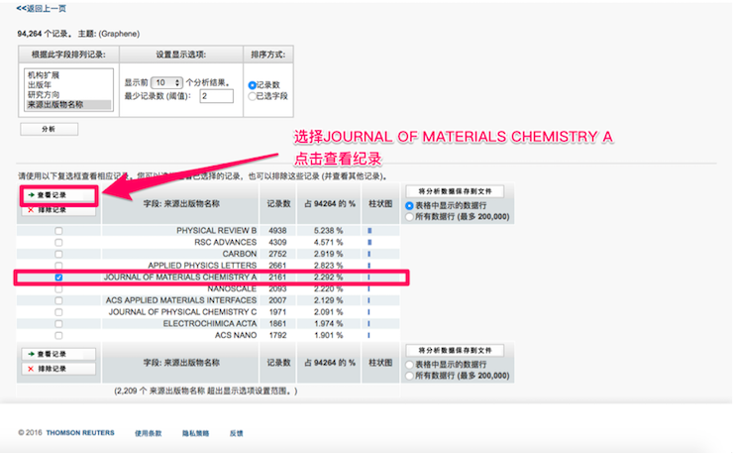Check the RSC ADVANCES row checkbox
The height and width of the screenshot is (453, 733).
pyautogui.click(x=58, y=242)
